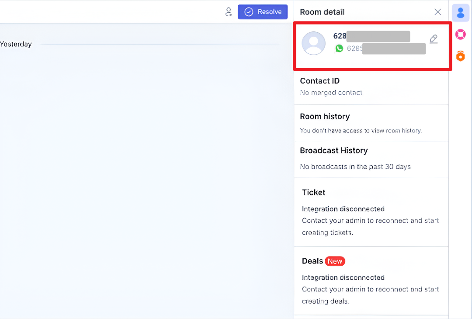Close the Room detail panel
The height and width of the screenshot is (319, 472).
click(x=438, y=12)
